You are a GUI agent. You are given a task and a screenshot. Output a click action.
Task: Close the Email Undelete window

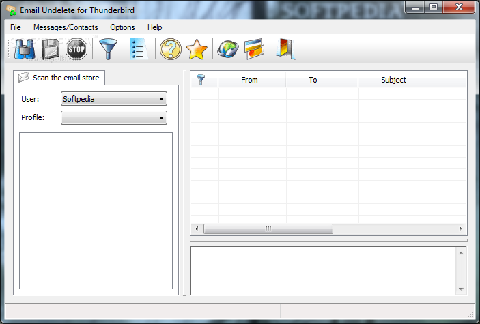459,8
